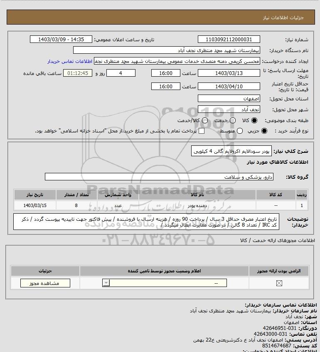The image size is (320, 352).
Task: Click validity time field 16:00 next to 1403/04/10
Action: click(166, 86)
